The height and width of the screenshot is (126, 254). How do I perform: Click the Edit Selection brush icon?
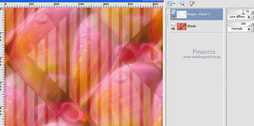[x=192, y=3]
